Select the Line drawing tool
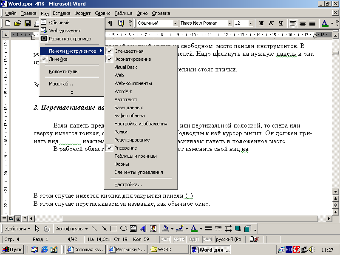Image resolution: width=340 pixels, height=255 pixels. (94, 229)
